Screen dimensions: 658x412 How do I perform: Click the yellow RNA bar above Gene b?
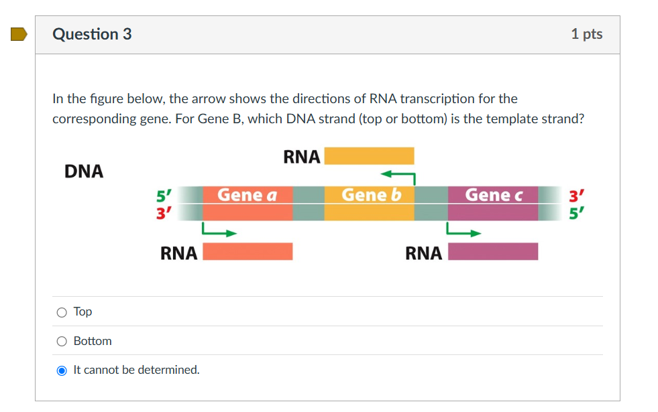pos(369,156)
